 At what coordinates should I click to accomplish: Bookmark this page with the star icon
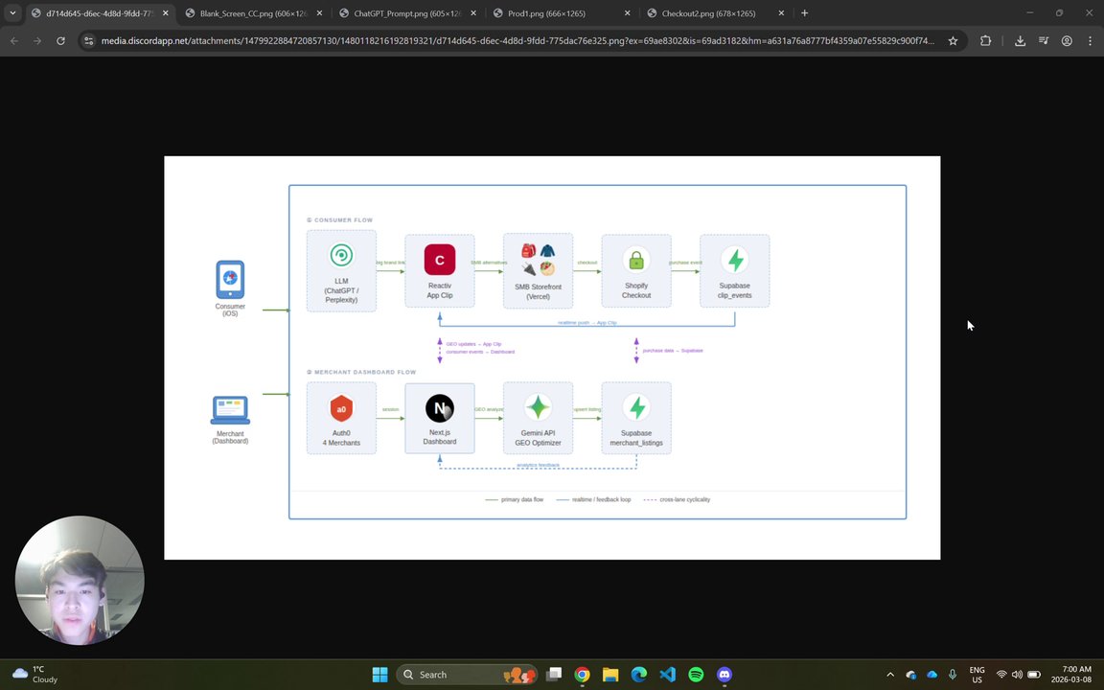953,41
